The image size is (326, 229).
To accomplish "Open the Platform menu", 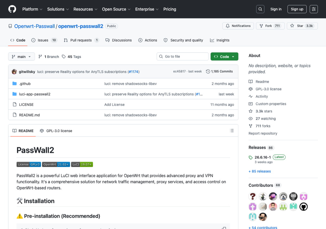I will tap(32, 9).
